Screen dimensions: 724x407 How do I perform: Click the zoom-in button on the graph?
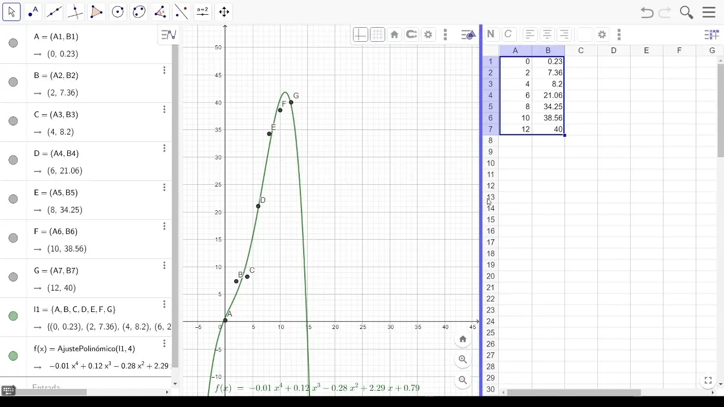[x=463, y=360]
